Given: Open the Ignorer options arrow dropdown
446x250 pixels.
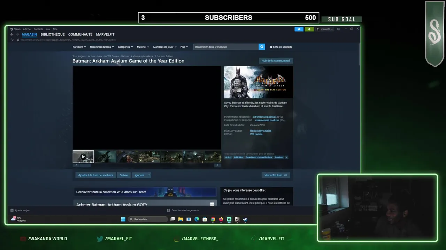Looking at the screenshot, I should click(x=149, y=175).
